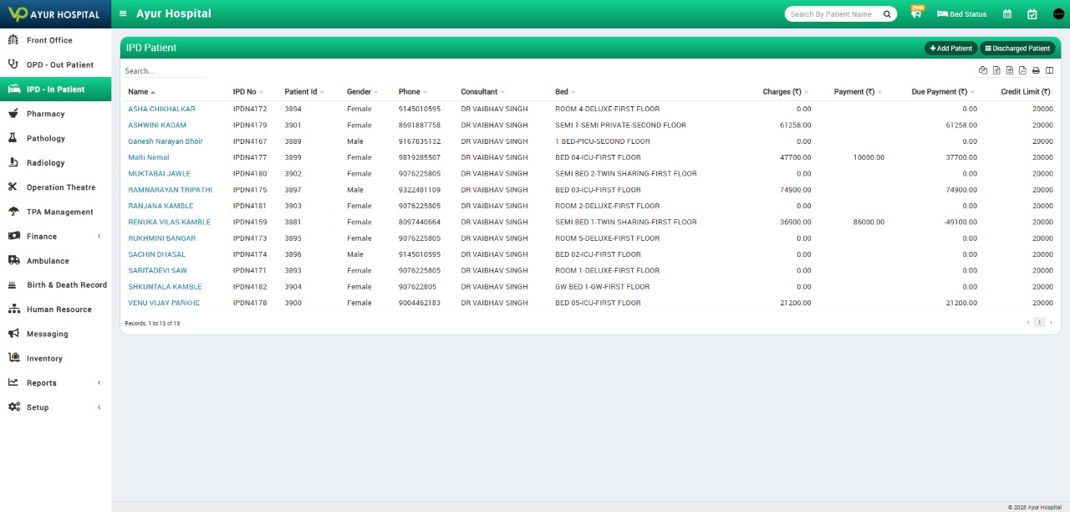Copy table data to clipboard
Screen dimensions: 1070x512
tap(983, 70)
